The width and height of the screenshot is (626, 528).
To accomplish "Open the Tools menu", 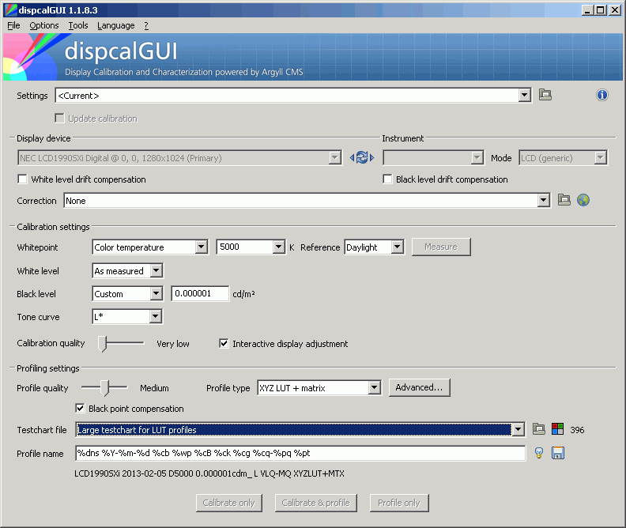I will coord(77,25).
